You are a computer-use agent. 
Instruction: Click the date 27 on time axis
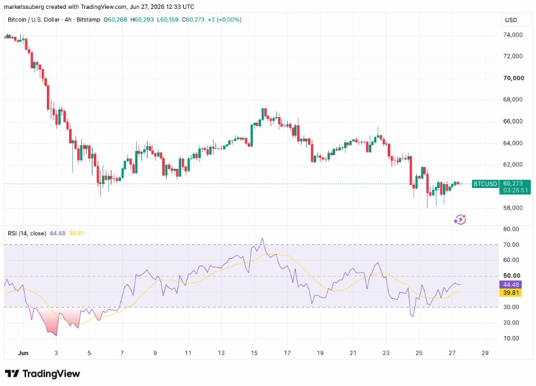tap(452, 353)
